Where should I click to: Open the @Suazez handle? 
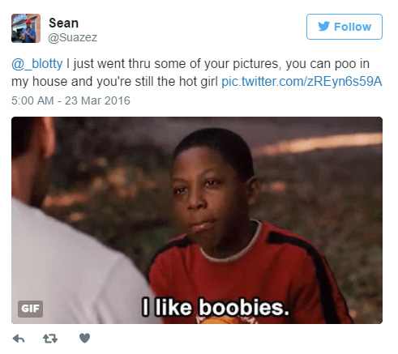coord(72,37)
